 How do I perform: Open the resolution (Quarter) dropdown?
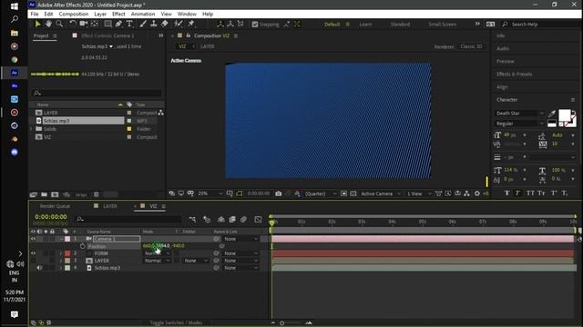[x=321, y=193]
